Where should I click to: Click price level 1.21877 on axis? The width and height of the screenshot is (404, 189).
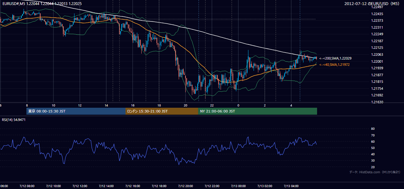pyautogui.click(x=377, y=75)
